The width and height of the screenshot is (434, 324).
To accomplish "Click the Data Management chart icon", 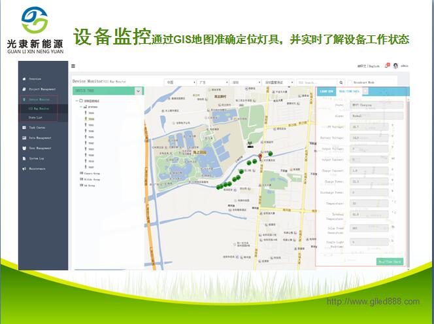I will (24, 137).
